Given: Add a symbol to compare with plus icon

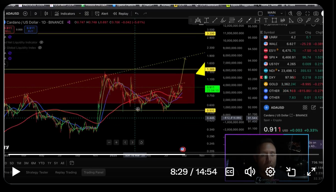Looking at the screenshot, I should (x=25, y=14).
